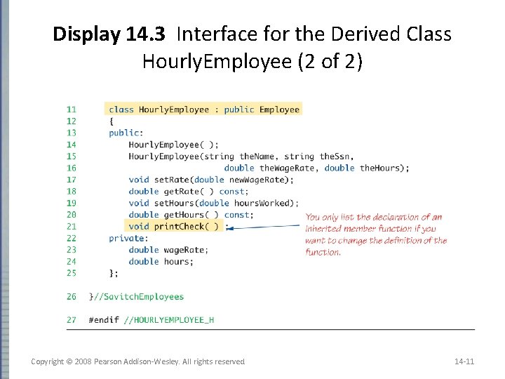This screenshot has width=505, height=379.
Task: Click the slide number '14-11'
Action: coord(464,361)
